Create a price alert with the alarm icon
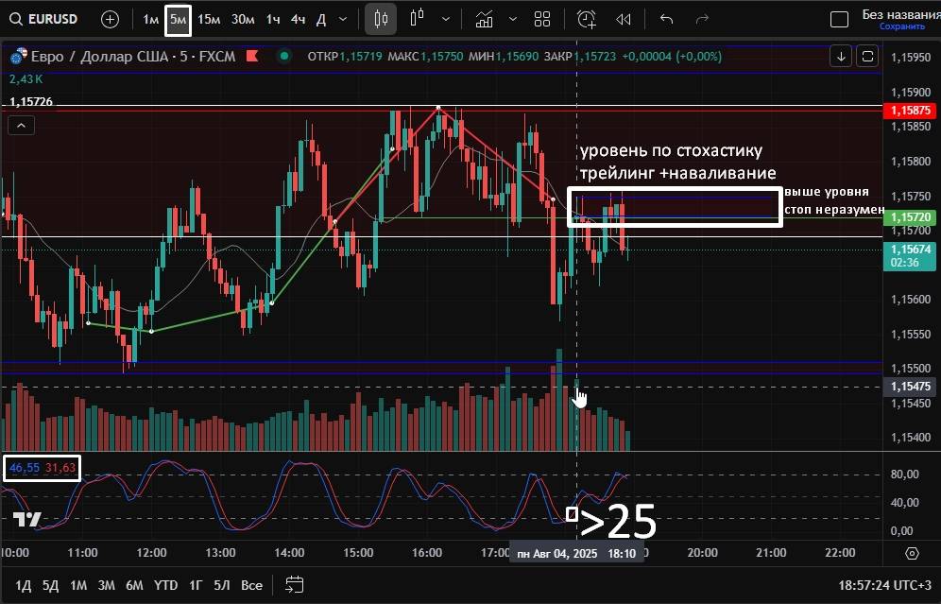 click(x=587, y=19)
